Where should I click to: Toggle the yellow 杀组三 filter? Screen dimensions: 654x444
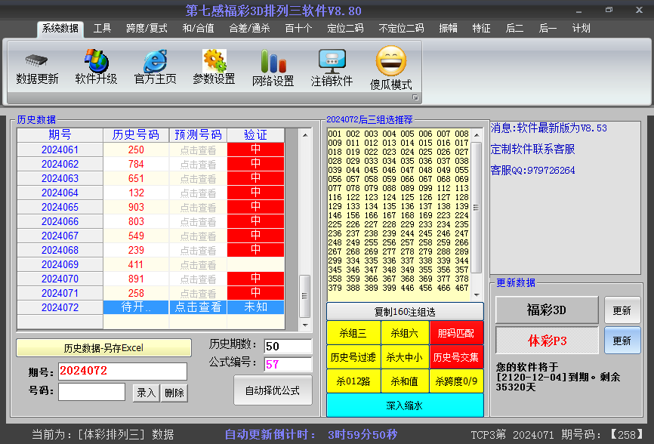pyautogui.click(x=353, y=332)
